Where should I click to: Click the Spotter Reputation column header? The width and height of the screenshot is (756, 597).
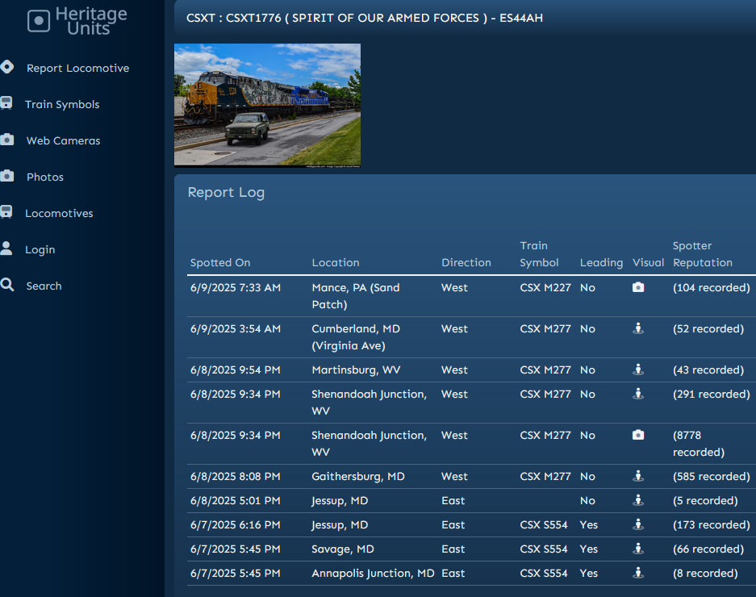pos(703,254)
